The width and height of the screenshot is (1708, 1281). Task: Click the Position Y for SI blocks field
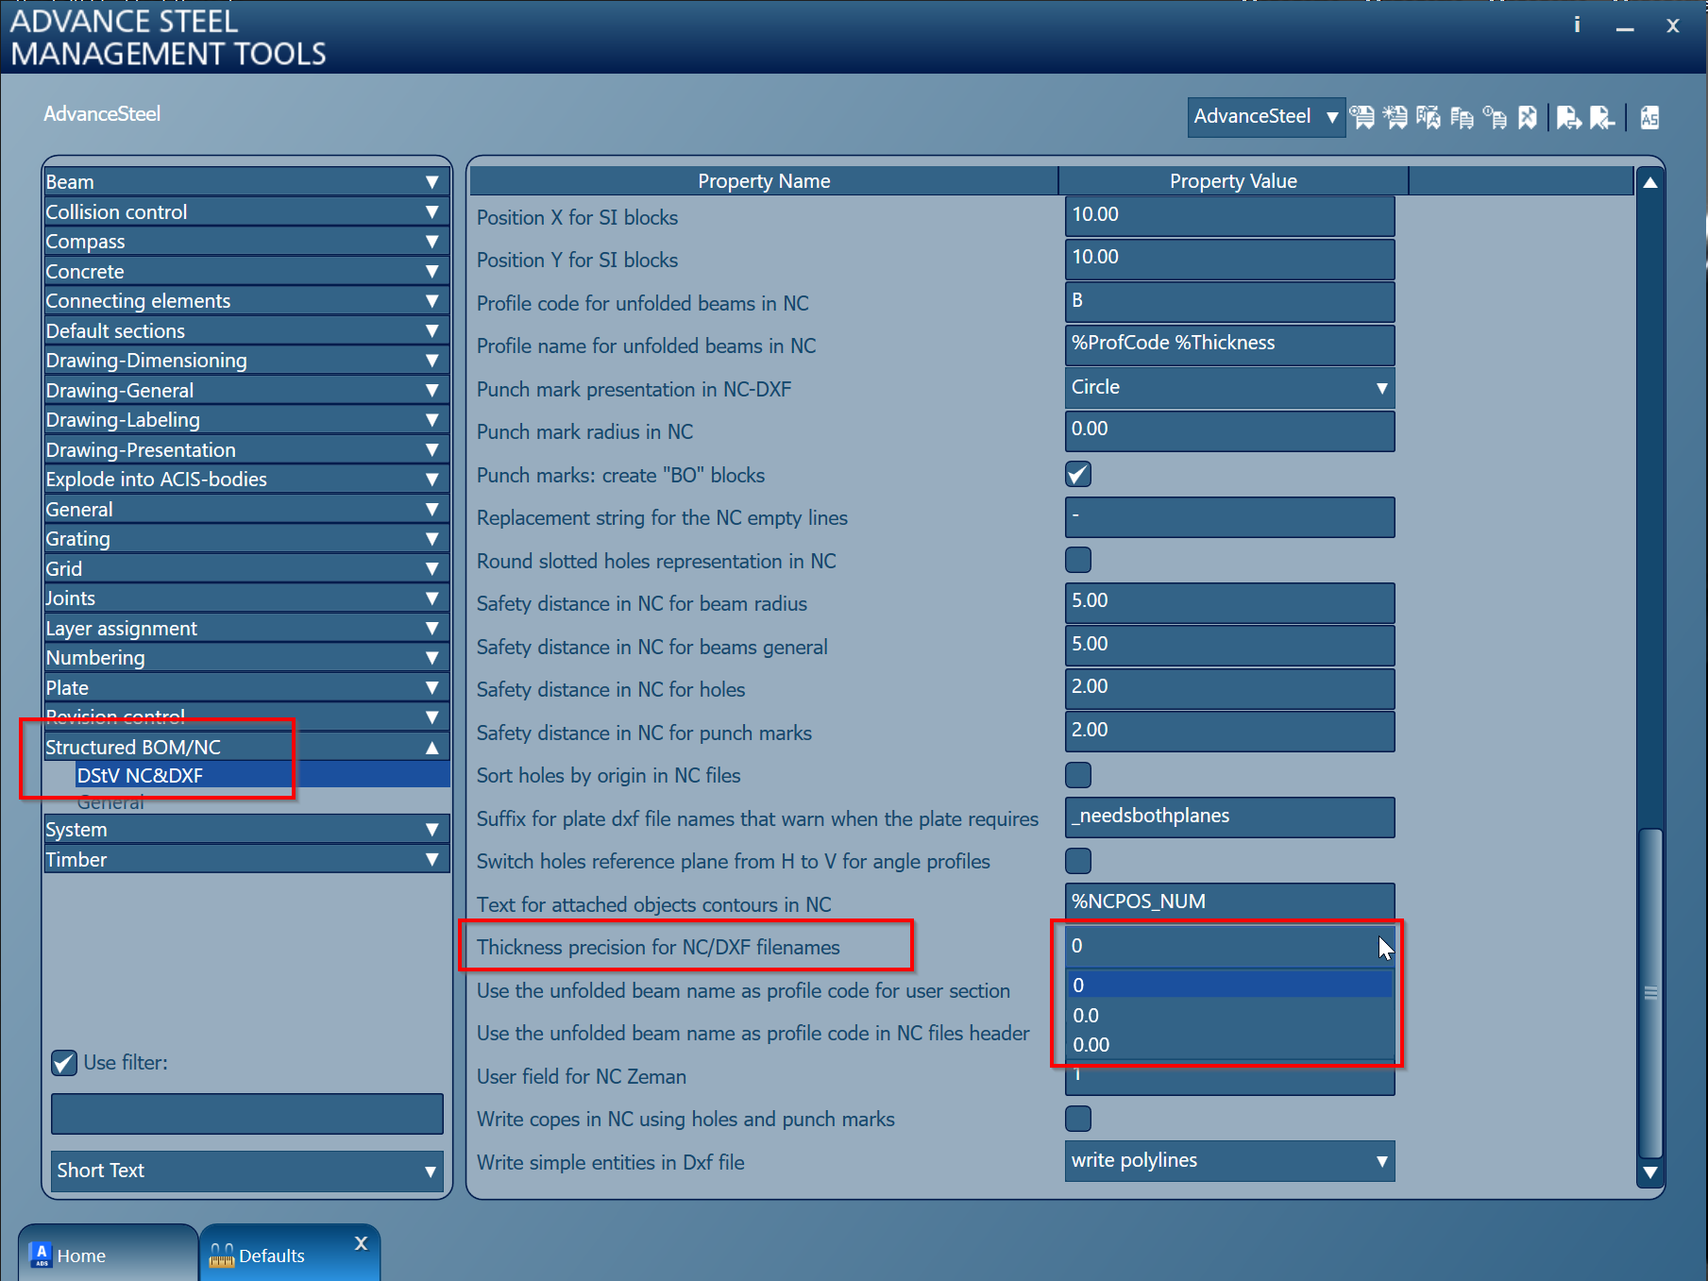click(x=1229, y=259)
